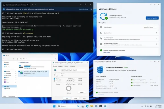The height and width of the screenshot is (109, 164).
Task: Click the battery tray icon
Action: pos(151,106)
